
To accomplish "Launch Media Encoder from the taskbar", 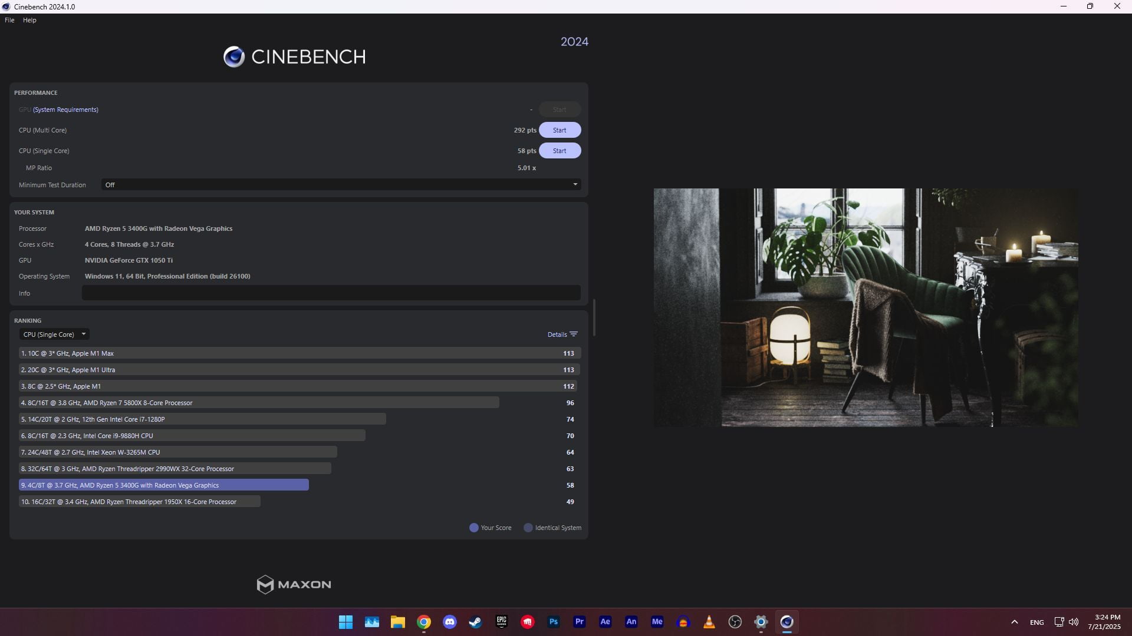I will 657,622.
